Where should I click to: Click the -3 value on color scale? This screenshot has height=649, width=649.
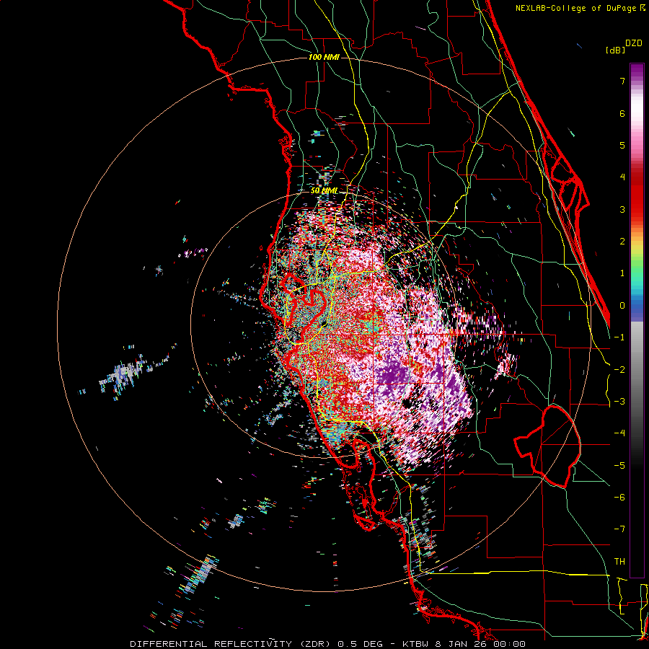(x=619, y=402)
